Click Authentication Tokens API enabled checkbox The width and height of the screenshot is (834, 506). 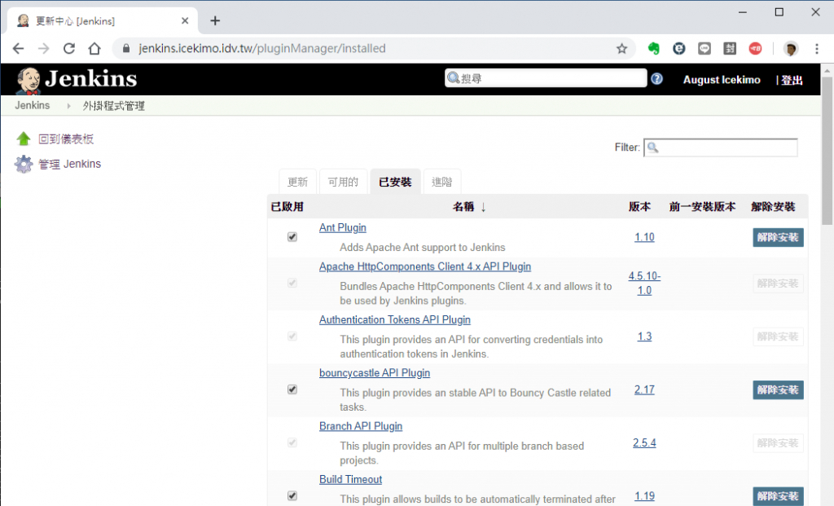pos(292,337)
